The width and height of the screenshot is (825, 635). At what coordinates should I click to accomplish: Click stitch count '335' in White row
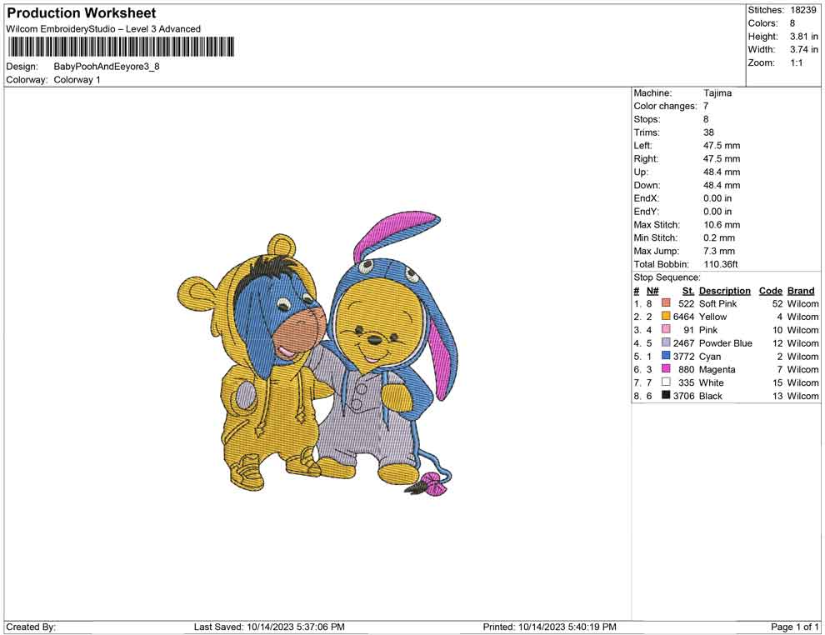coord(686,382)
